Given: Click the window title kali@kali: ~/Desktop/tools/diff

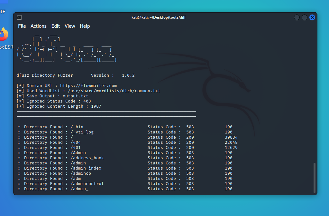Looking at the screenshot, I should click(x=159, y=17).
